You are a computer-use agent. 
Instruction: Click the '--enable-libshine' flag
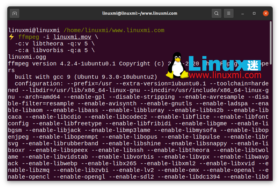(x=131, y=144)
